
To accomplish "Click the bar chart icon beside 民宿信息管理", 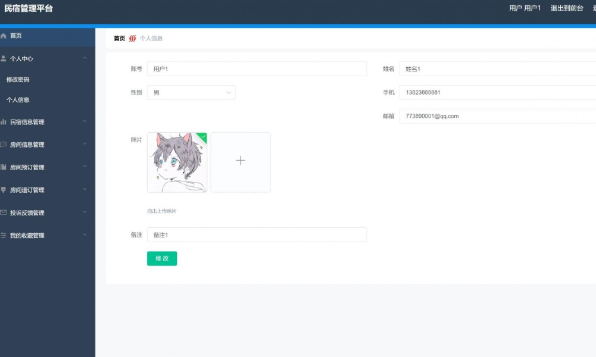I will (x=4, y=122).
